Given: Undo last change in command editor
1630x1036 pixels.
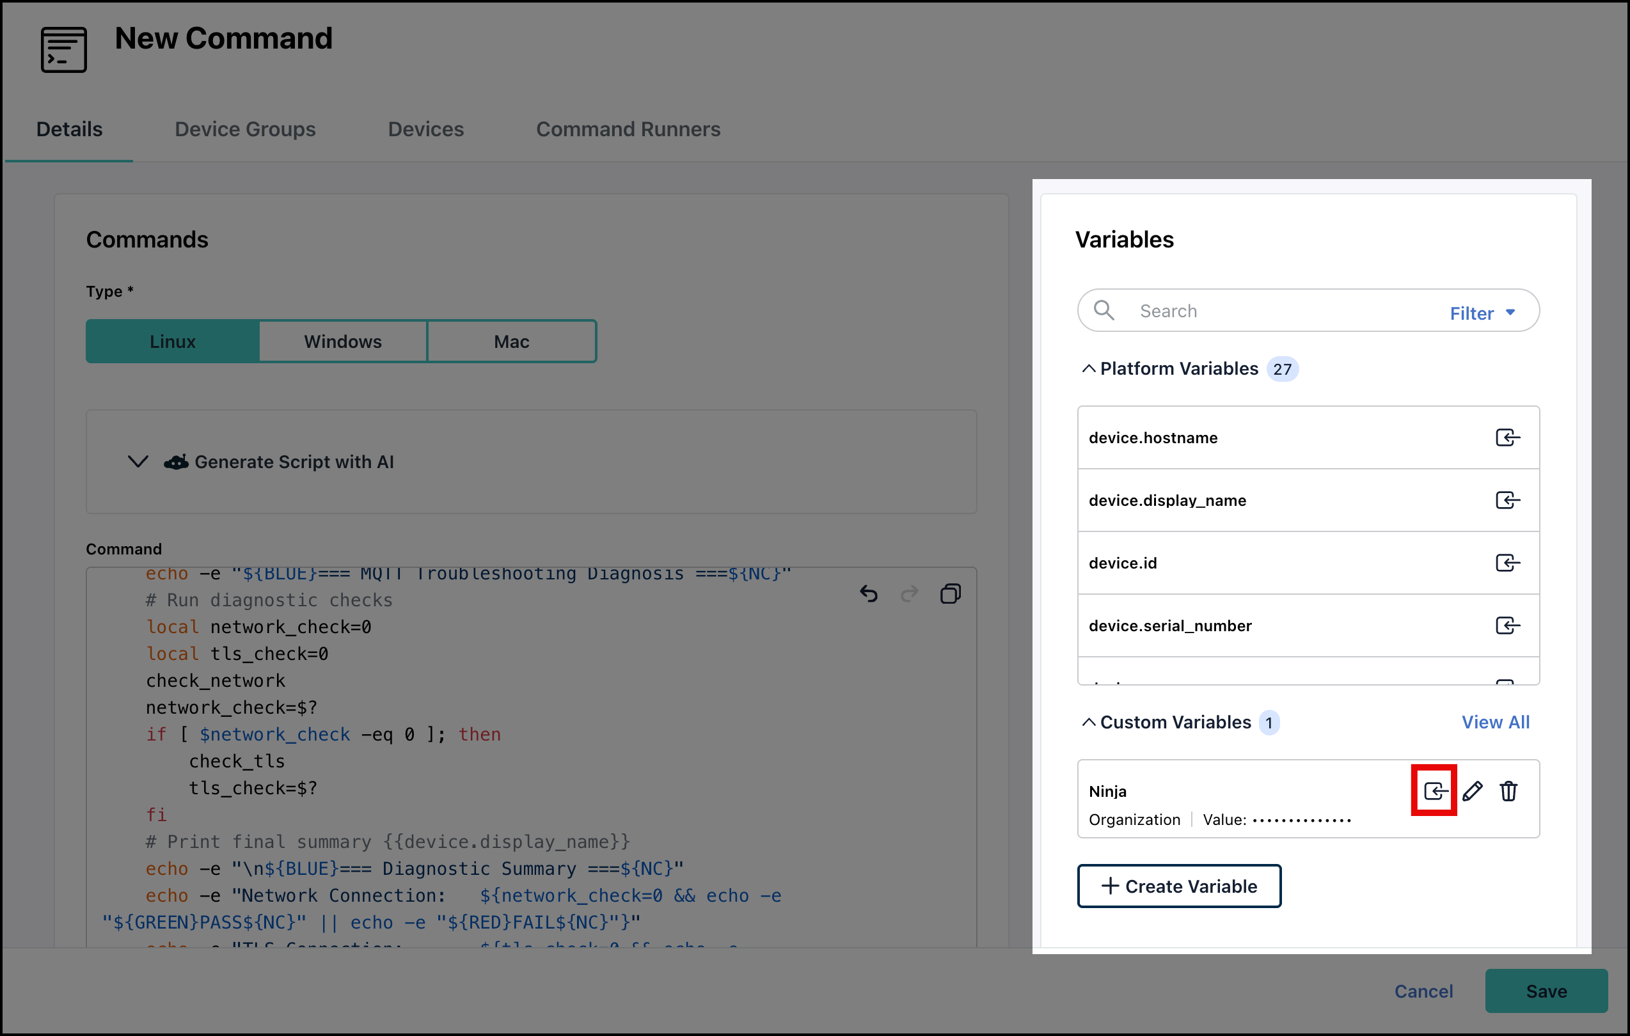Looking at the screenshot, I should coord(870,593).
